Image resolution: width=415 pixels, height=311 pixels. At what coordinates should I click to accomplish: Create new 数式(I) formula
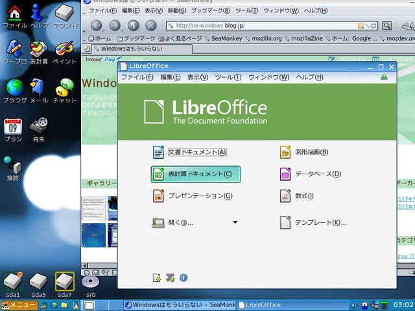coord(297,196)
